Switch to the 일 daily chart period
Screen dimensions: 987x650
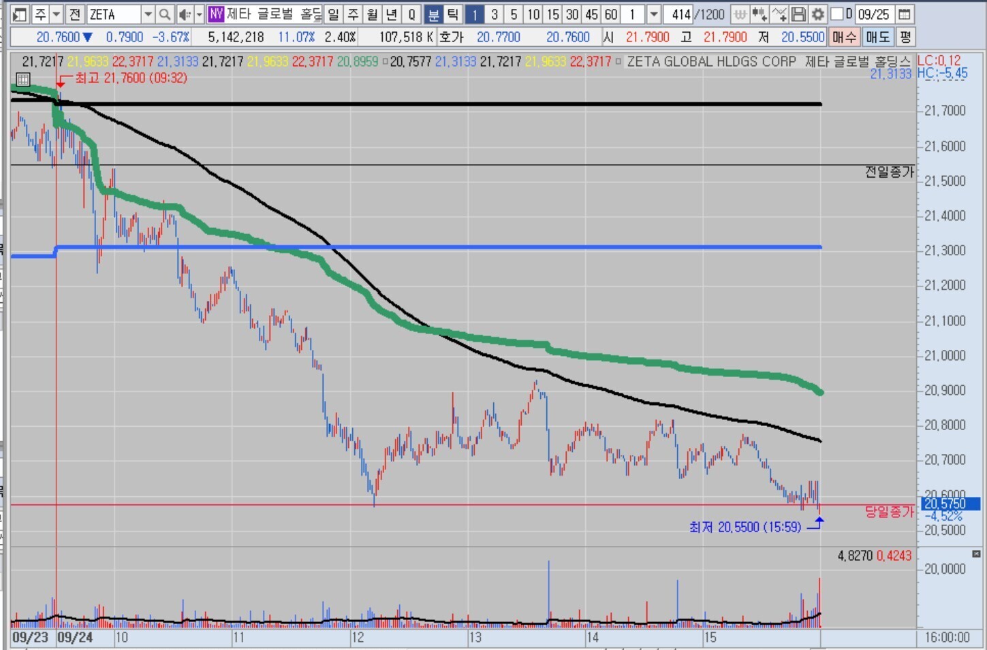tap(333, 14)
